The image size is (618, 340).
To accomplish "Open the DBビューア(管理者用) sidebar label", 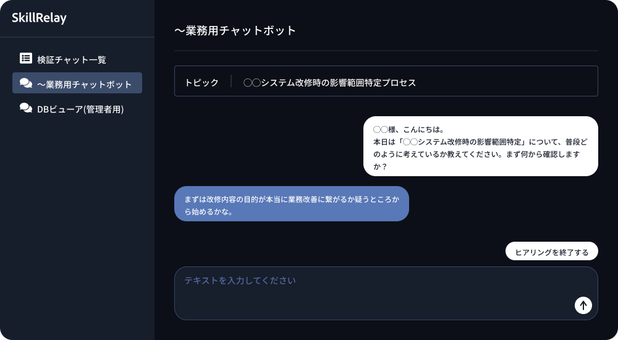I will [x=80, y=109].
